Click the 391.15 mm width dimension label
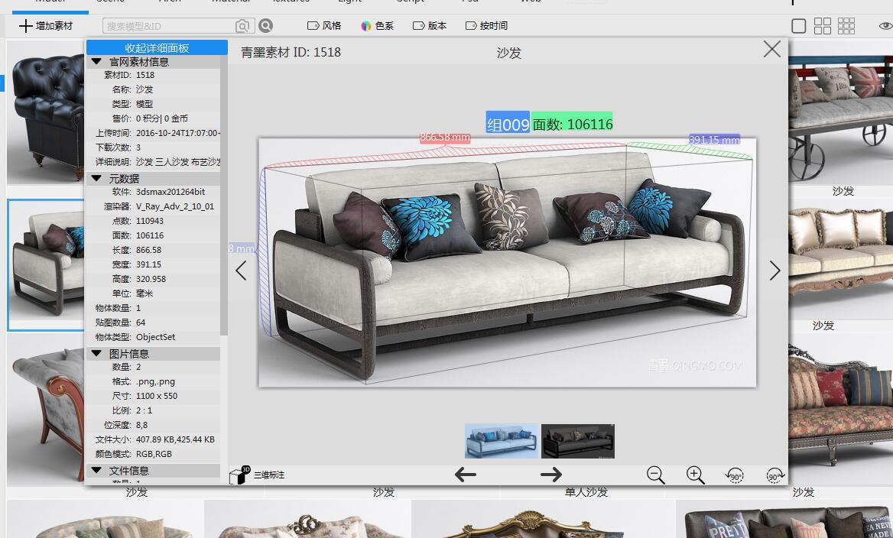This screenshot has height=538, width=893. point(714,140)
